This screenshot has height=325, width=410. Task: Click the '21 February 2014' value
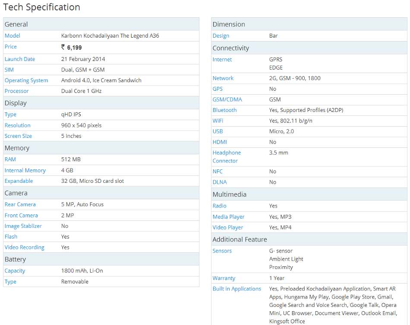[83, 59]
